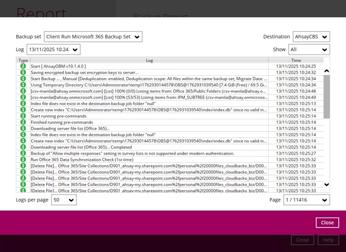The height and width of the screenshot is (252, 346).
Task: Change Logs per page dropdown value
Action: [x=64, y=200]
